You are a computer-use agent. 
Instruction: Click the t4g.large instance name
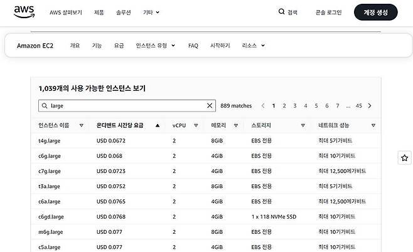[x=49, y=141]
